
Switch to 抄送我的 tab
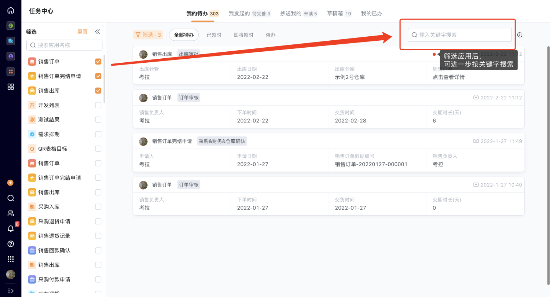[x=299, y=14]
